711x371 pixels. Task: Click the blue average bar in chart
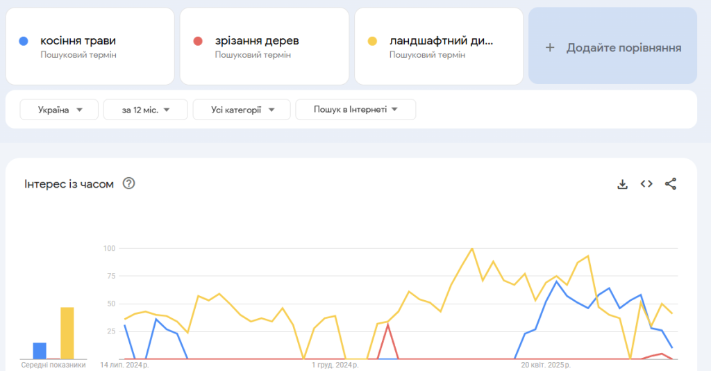tap(40, 350)
